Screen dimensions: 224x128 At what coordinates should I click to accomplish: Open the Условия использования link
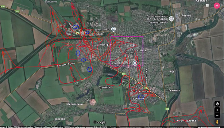[130, 127]
